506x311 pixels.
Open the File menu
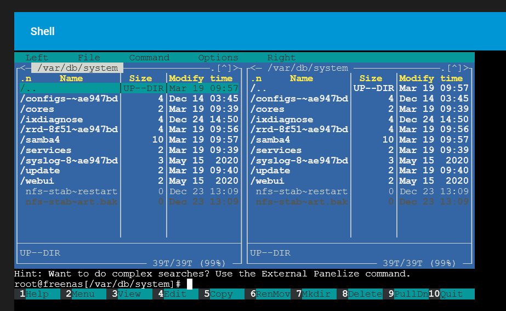click(89, 58)
